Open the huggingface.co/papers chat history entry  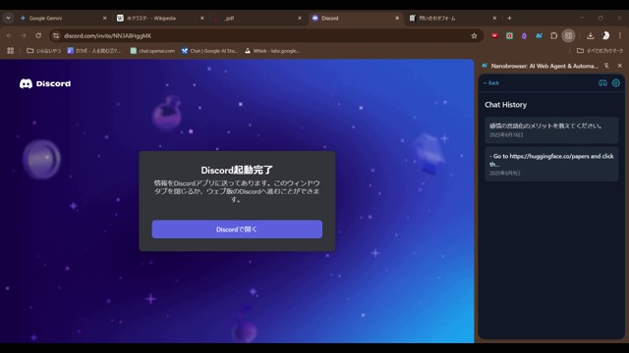pos(551,164)
